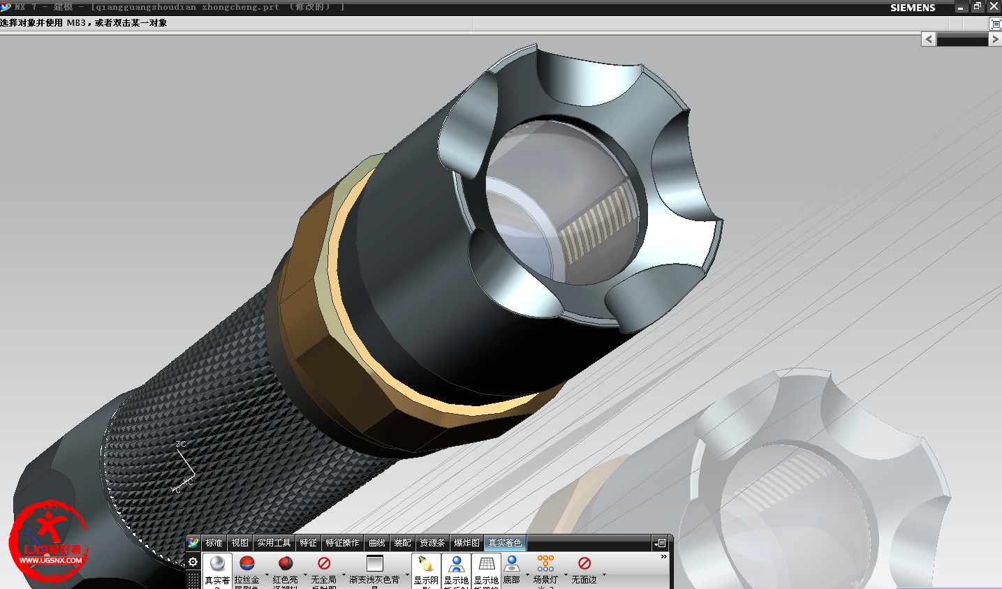Open the 爆炸图 (Exploded View) tab
Screen dimensions: 1002x589
click(x=466, y=543)
